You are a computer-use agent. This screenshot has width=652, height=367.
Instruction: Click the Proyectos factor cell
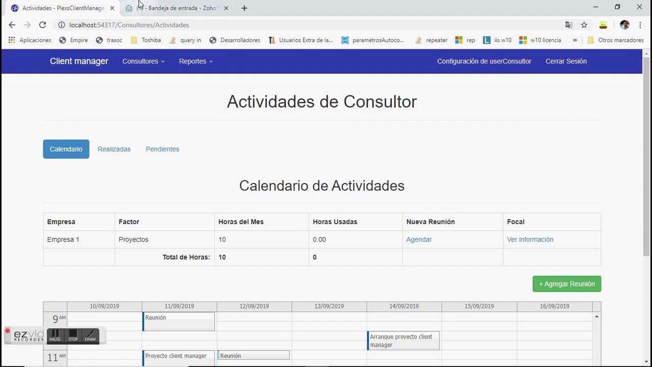coord(165,240)
